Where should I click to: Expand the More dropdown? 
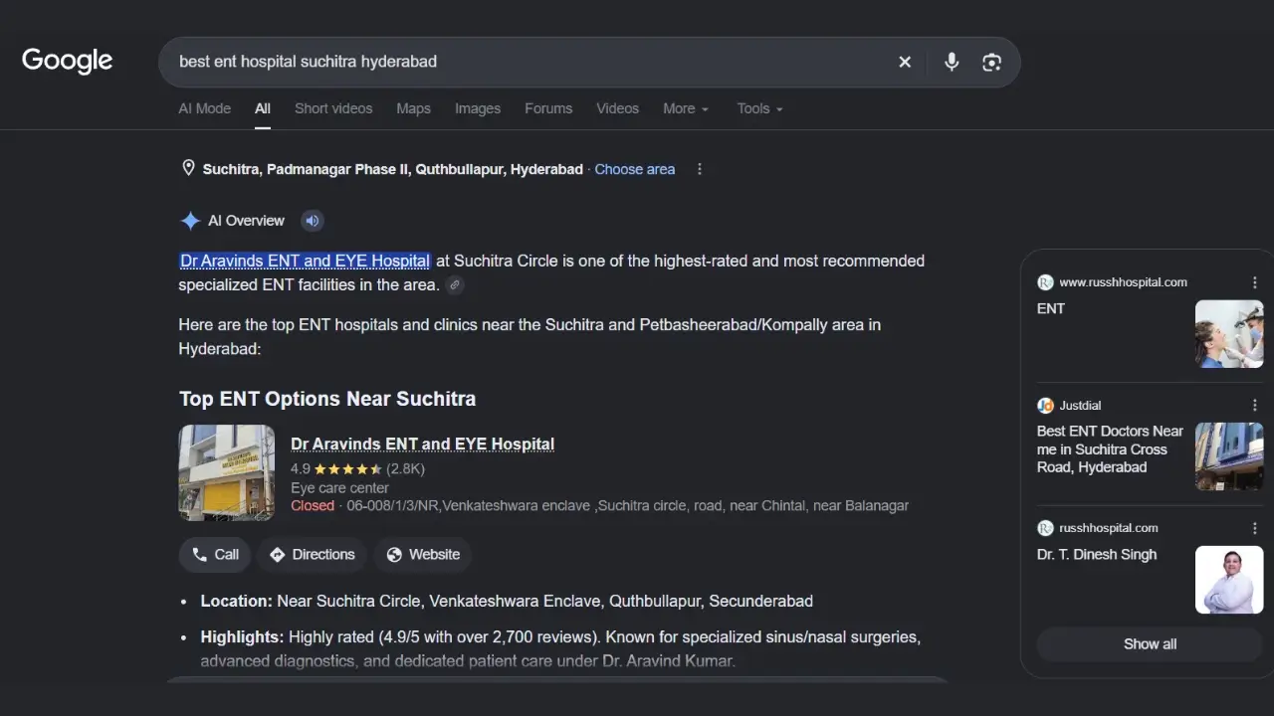(686, 108)
